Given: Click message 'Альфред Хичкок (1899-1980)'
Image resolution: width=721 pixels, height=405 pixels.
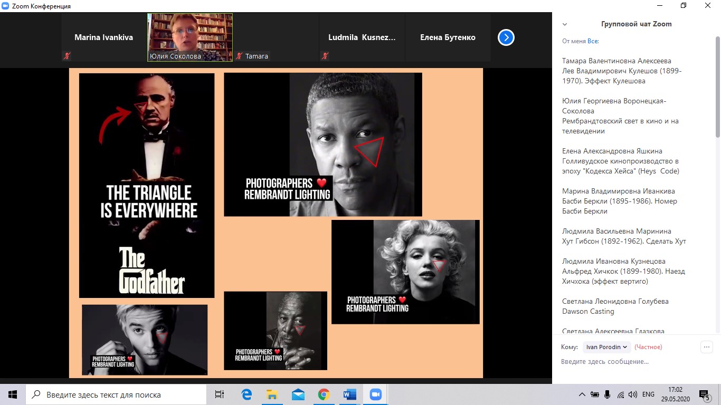Looking at the screenshot, I should click(x=623, y=276).
